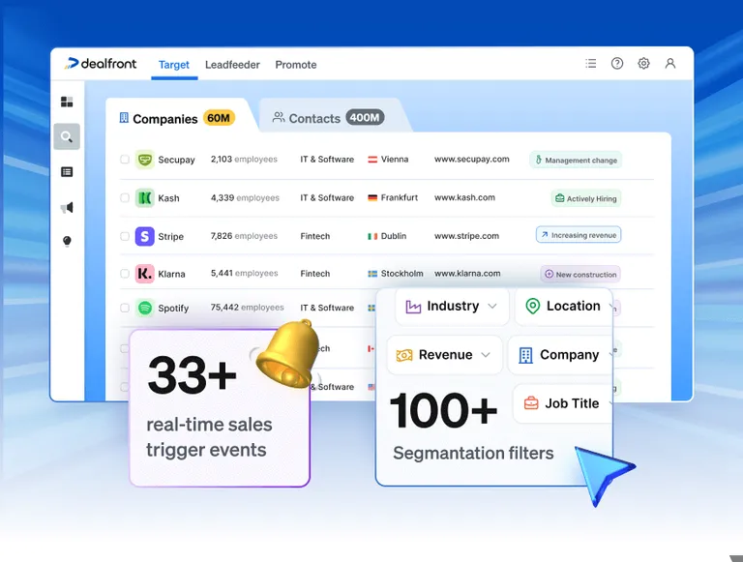Click the Frankfurt Germany flag
Image resolution: width=743 pixels, height=562 pixels.
372,198
